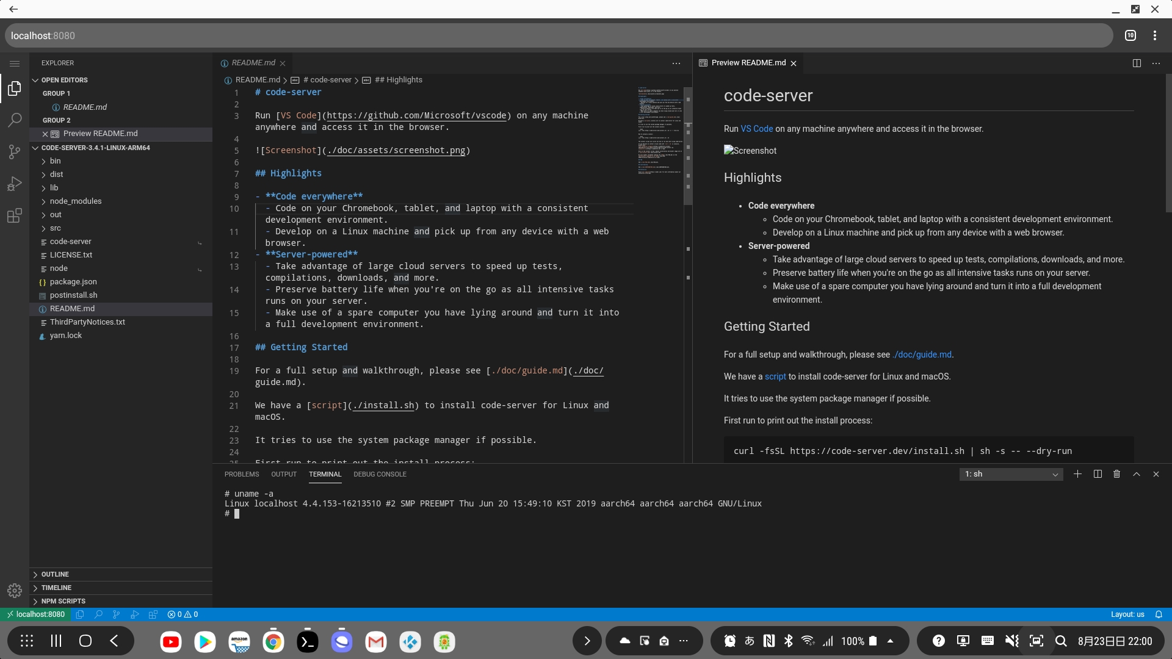
Task: Open the '1: sh' terminal dropdown
Action: point(1010,474)
